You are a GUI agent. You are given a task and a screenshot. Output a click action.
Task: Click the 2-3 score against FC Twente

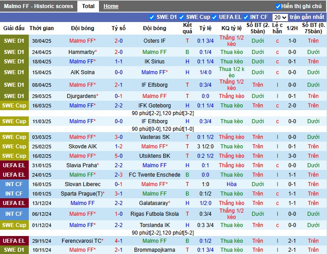click(118, 175)
